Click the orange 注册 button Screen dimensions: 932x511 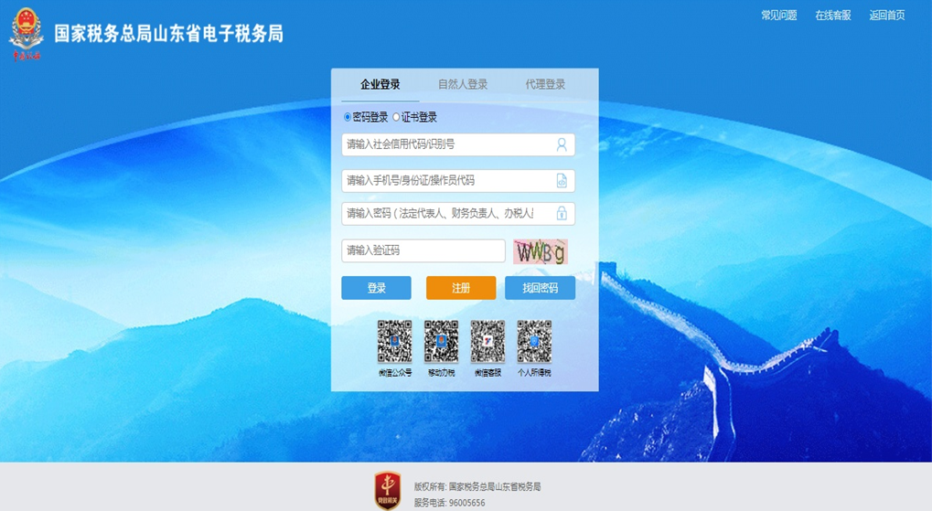tap(461, 288)
